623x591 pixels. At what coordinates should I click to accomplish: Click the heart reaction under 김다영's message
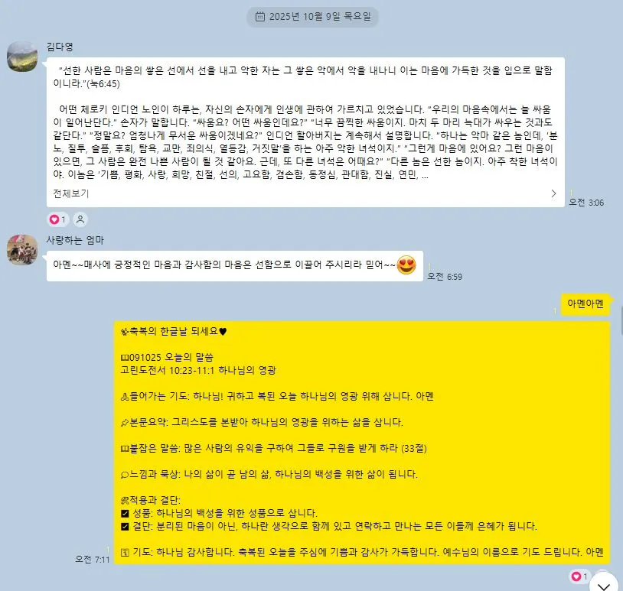(x=58, y=219)
